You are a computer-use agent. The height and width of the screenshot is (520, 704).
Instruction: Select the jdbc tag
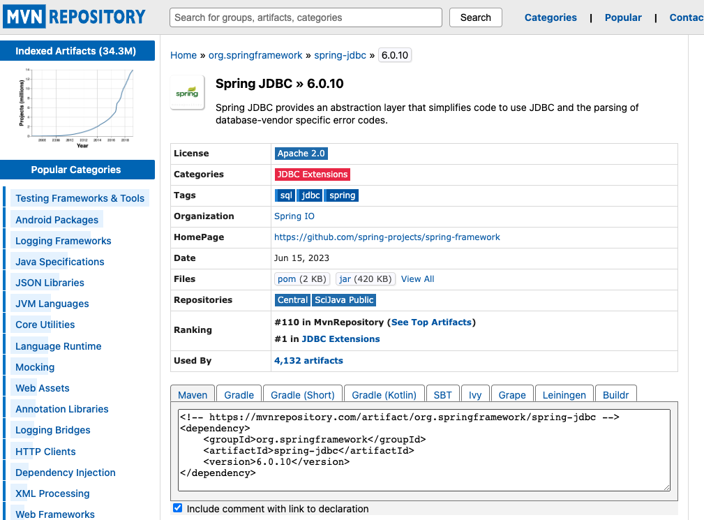coord(310,195)
